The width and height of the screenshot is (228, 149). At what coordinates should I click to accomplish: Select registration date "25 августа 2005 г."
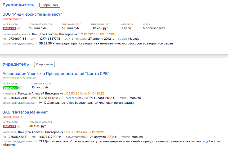(103, 137)
